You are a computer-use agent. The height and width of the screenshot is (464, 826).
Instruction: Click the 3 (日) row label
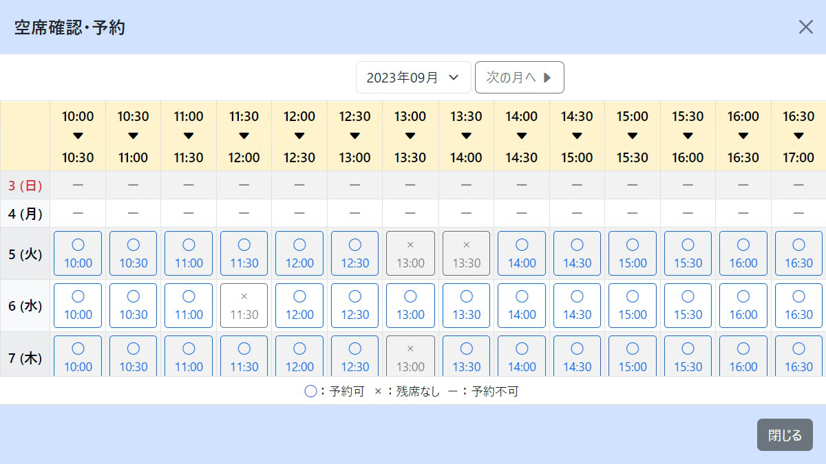click(x=25, y=186)
